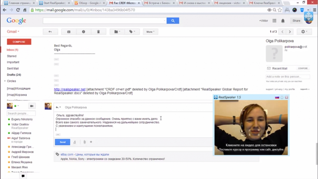The height and width of the screenshot is (179, 318).
Task: Open the Gmail product switcher dropdown
Action: tap(13, 32)
